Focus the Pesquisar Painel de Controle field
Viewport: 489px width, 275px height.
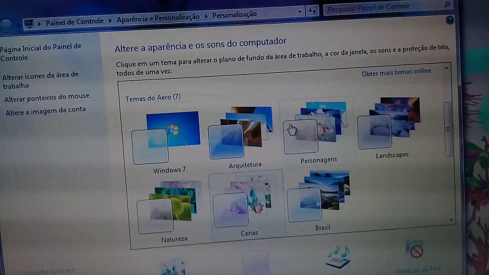click(384, 7)
